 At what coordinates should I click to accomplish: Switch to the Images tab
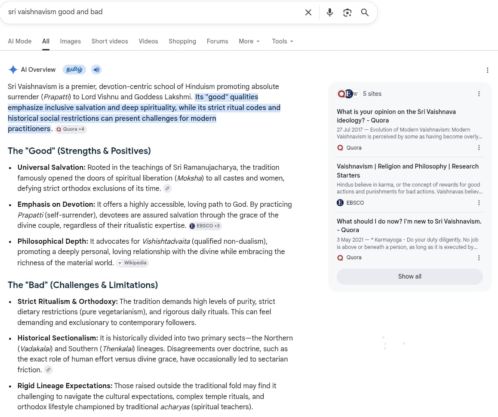pos(71,41)
